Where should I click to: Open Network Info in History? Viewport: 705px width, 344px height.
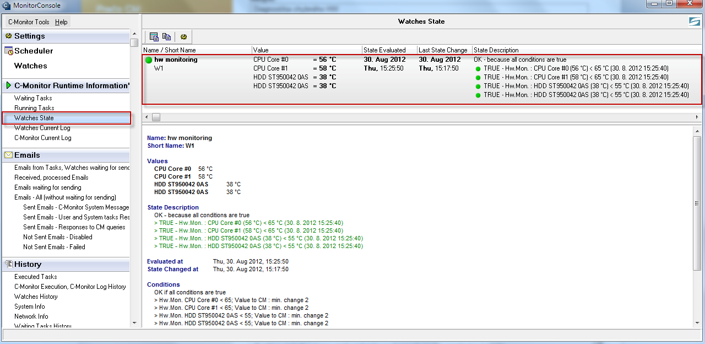31,316
